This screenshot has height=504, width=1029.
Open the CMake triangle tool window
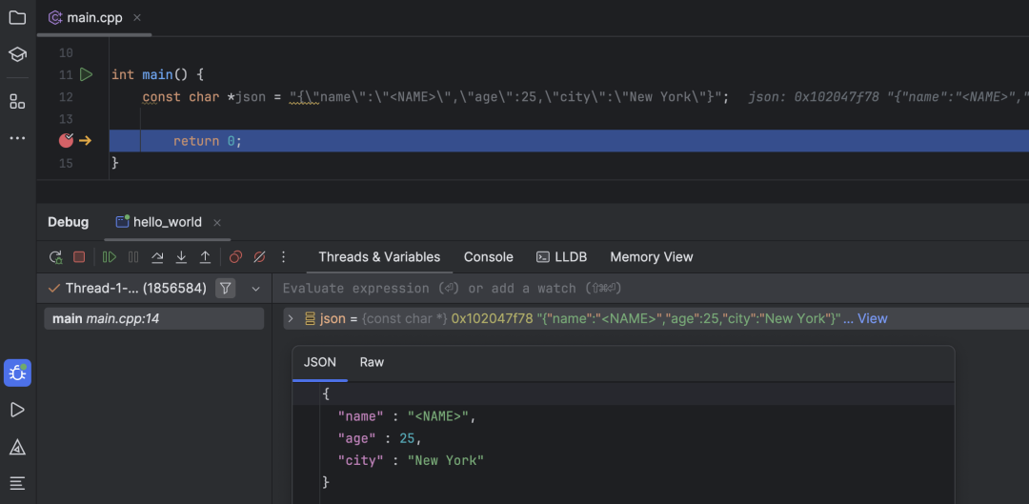[x=17, y=447]
